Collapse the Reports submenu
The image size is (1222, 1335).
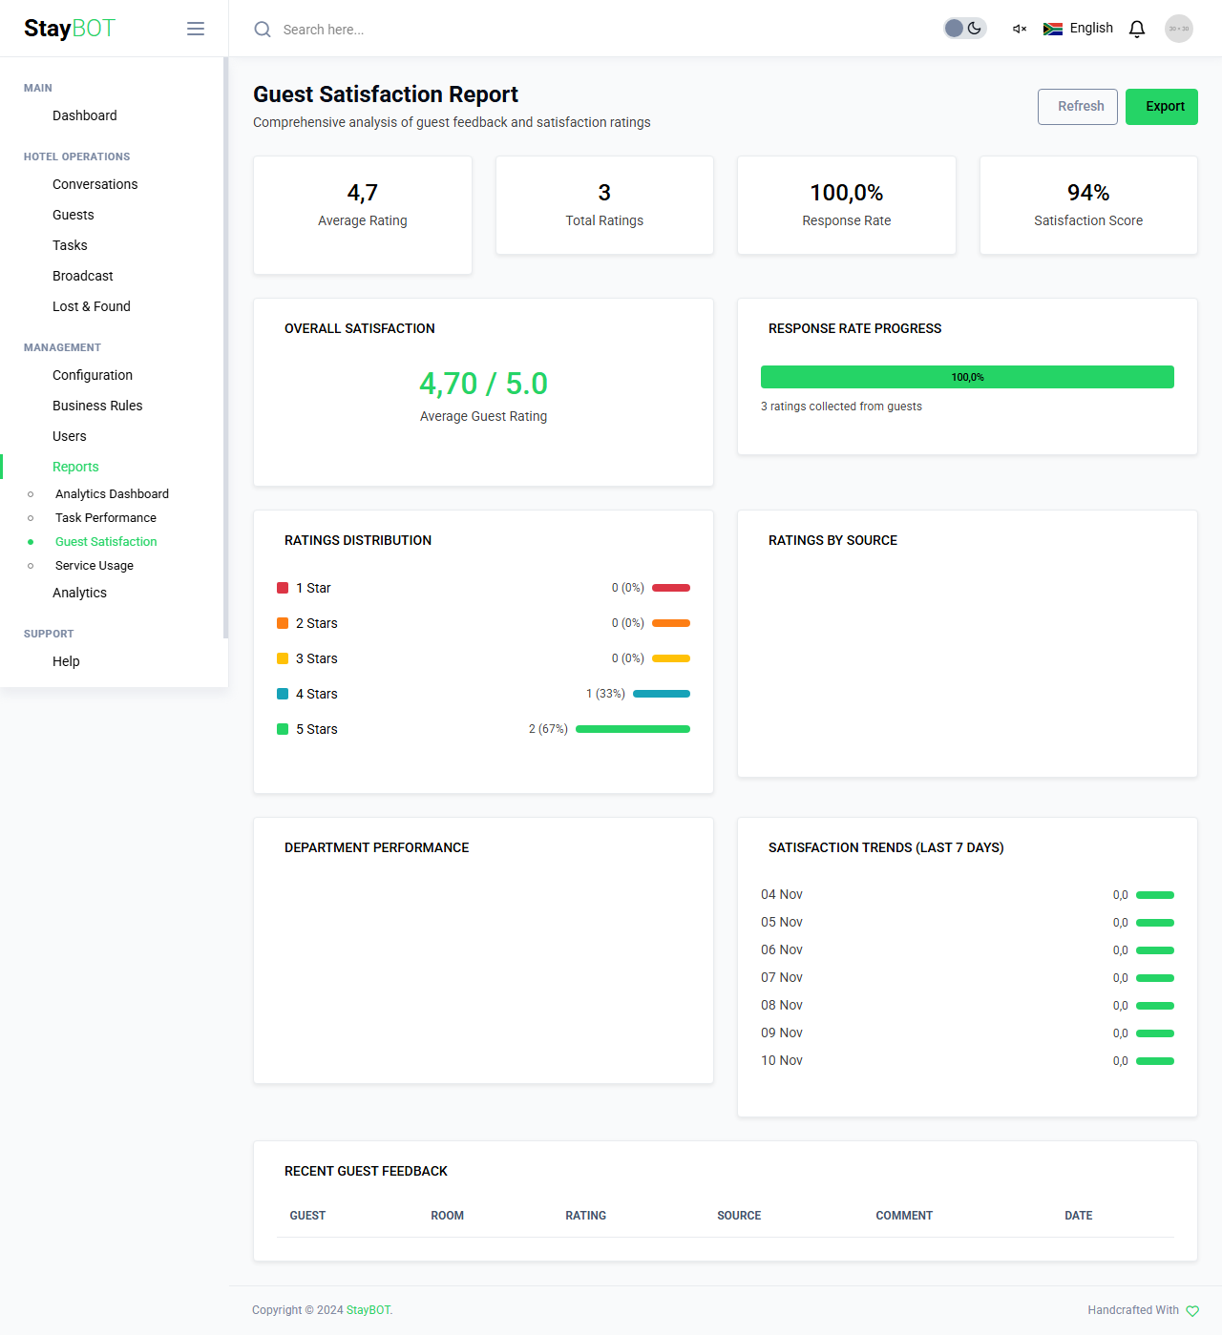tap(75, 467)
